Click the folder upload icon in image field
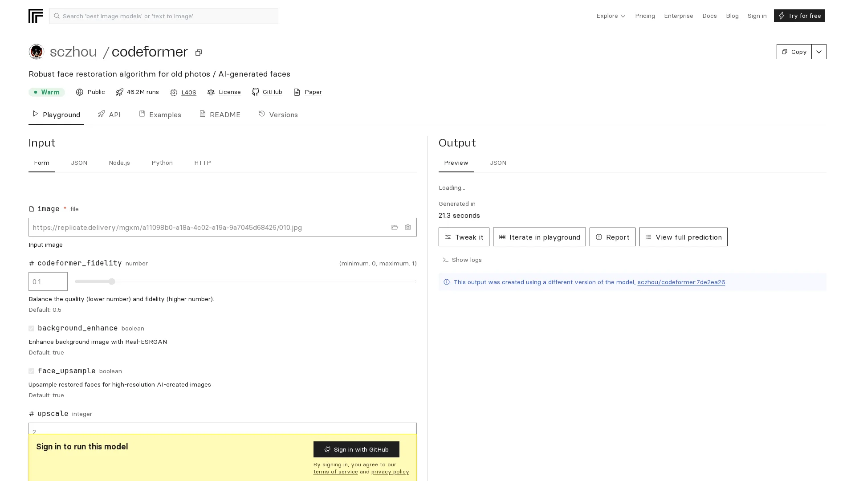Image resolution: width=855 pixels, height=481 pixels. tap(395, 227)
